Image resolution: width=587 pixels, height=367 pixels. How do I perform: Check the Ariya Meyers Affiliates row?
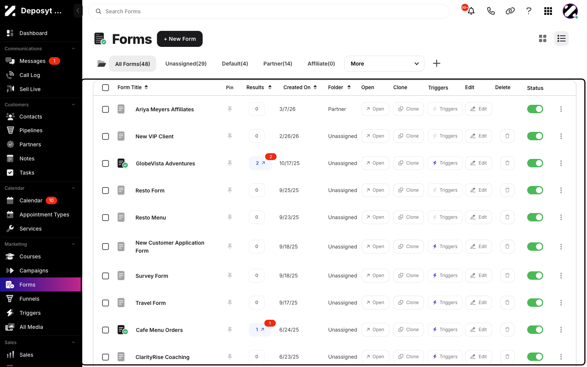pos(106,109)
